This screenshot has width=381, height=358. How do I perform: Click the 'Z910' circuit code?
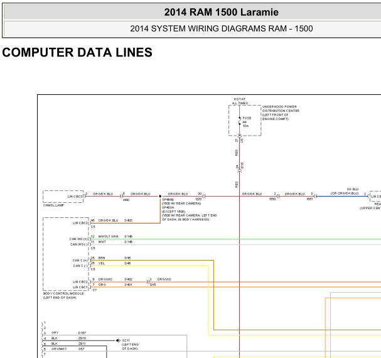click(x=82, y=338)
